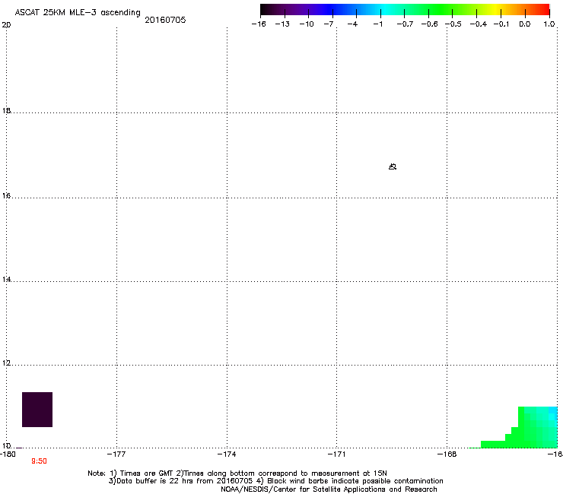Click latitude axis label 14

6,279
